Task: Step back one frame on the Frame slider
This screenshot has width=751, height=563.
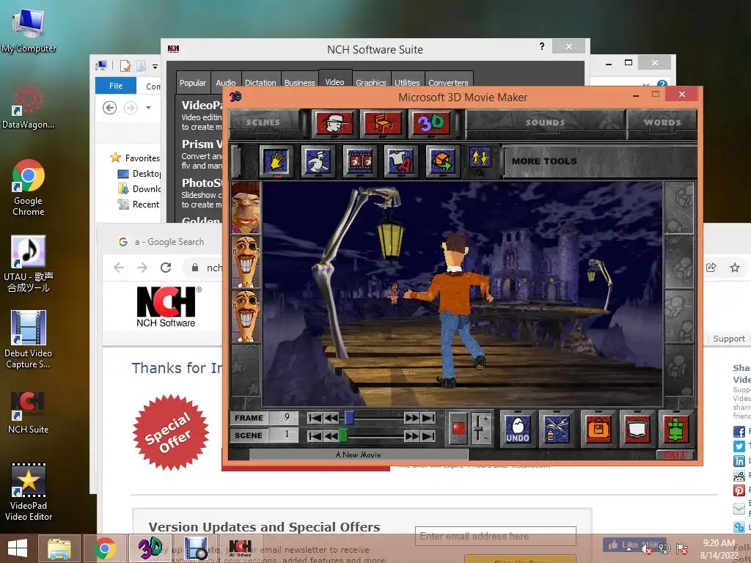Action: tap(331, 418)
